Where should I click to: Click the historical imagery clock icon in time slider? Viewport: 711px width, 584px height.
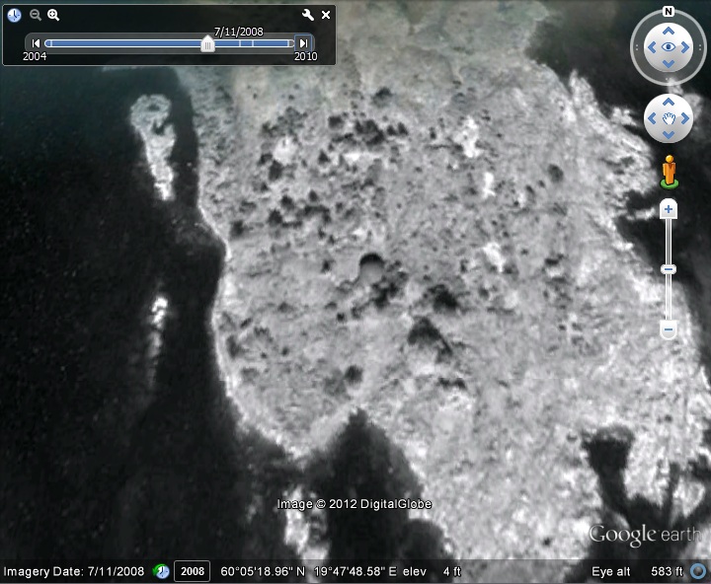pos(14,15)
